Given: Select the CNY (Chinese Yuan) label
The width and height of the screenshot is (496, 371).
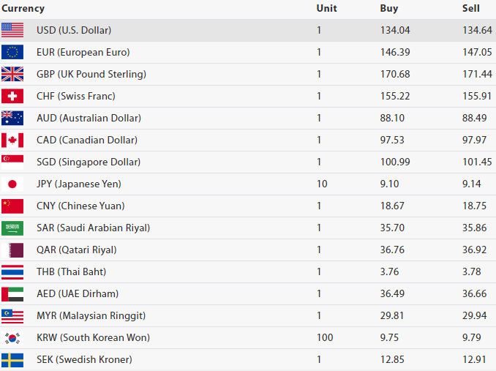Looking at the screenshot, I should 80,206.
